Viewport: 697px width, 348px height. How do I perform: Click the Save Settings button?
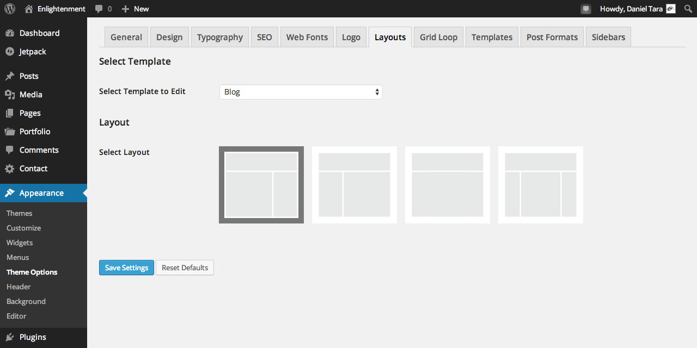click(x=126, y=268)
